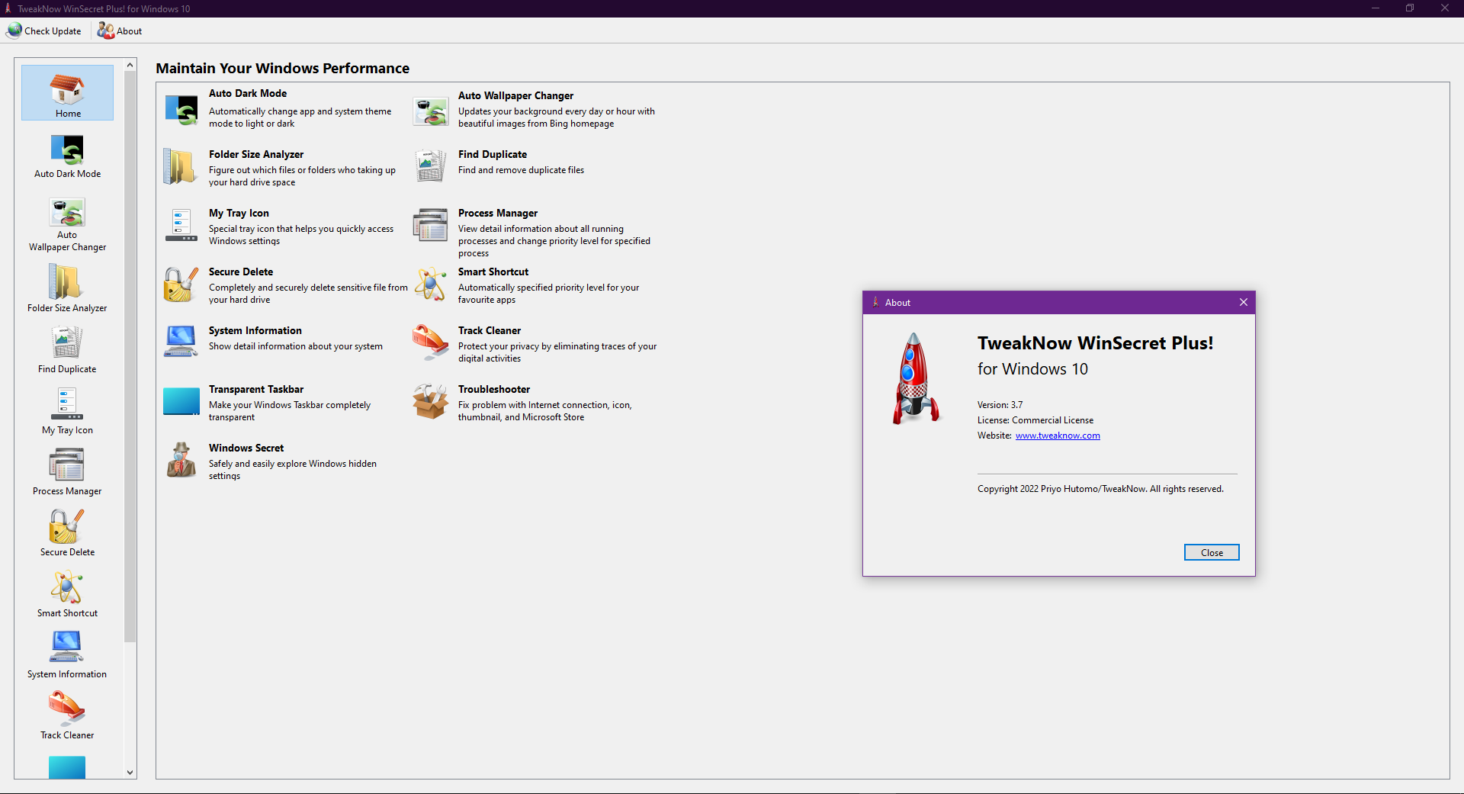Viewport: 1464px width, 794px height.
Task: Click sidebar scroll down arrow
Action: pos(130,772)
